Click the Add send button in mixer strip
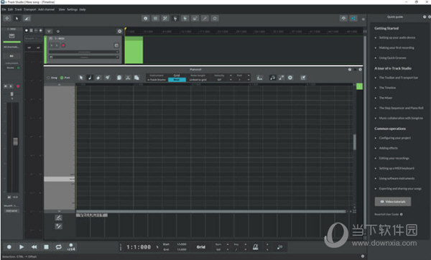This screenshot has height=260, width=431. point(11,211)
